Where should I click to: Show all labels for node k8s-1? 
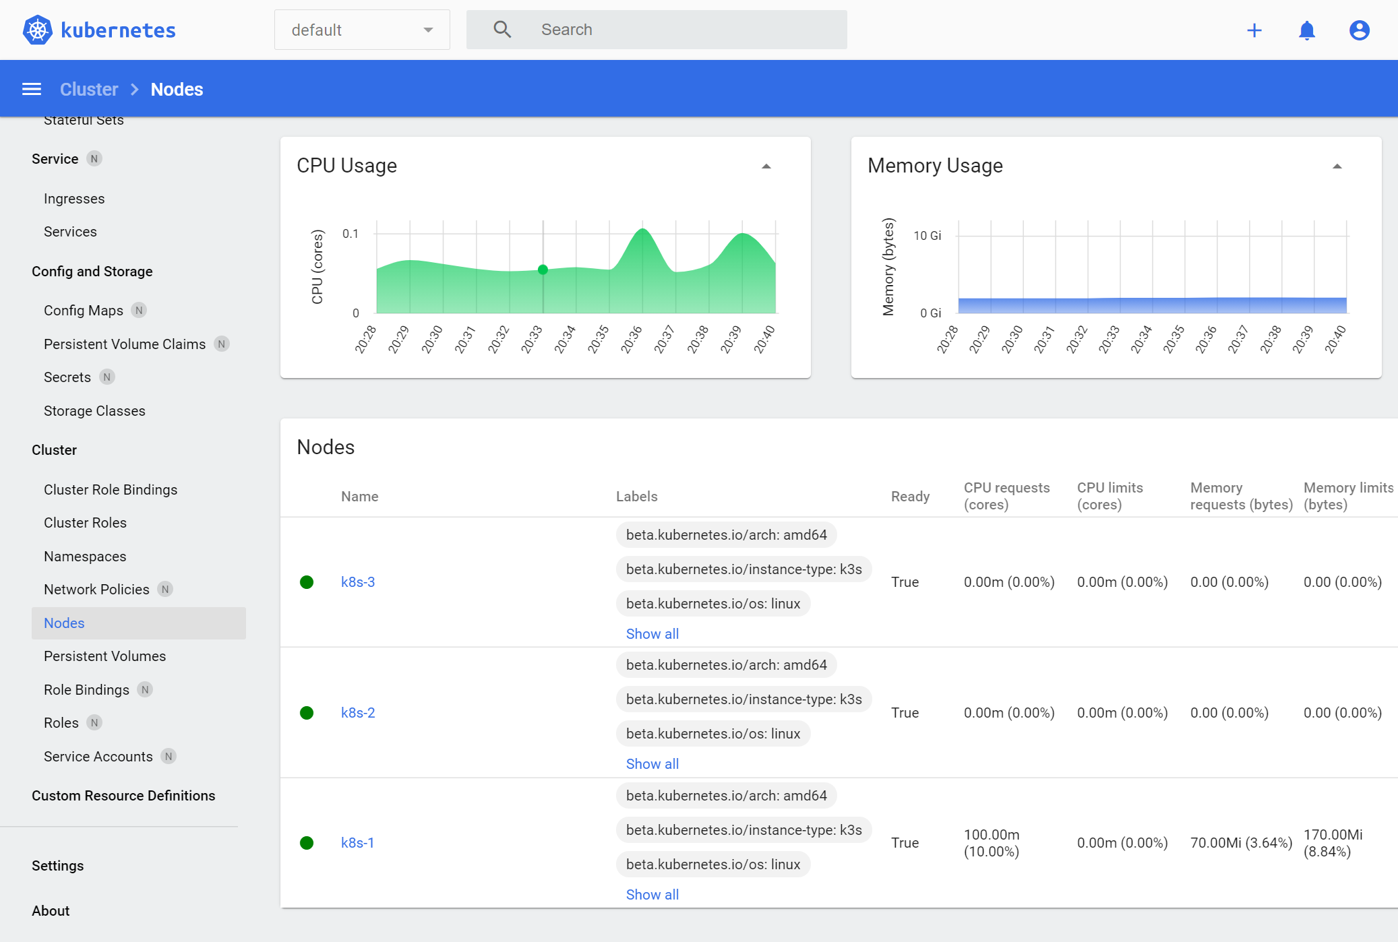point(651,894)
